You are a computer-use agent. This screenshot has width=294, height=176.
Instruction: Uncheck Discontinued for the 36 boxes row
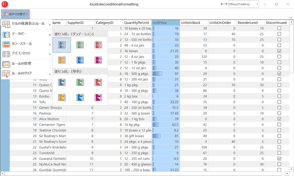coord(279,51)
